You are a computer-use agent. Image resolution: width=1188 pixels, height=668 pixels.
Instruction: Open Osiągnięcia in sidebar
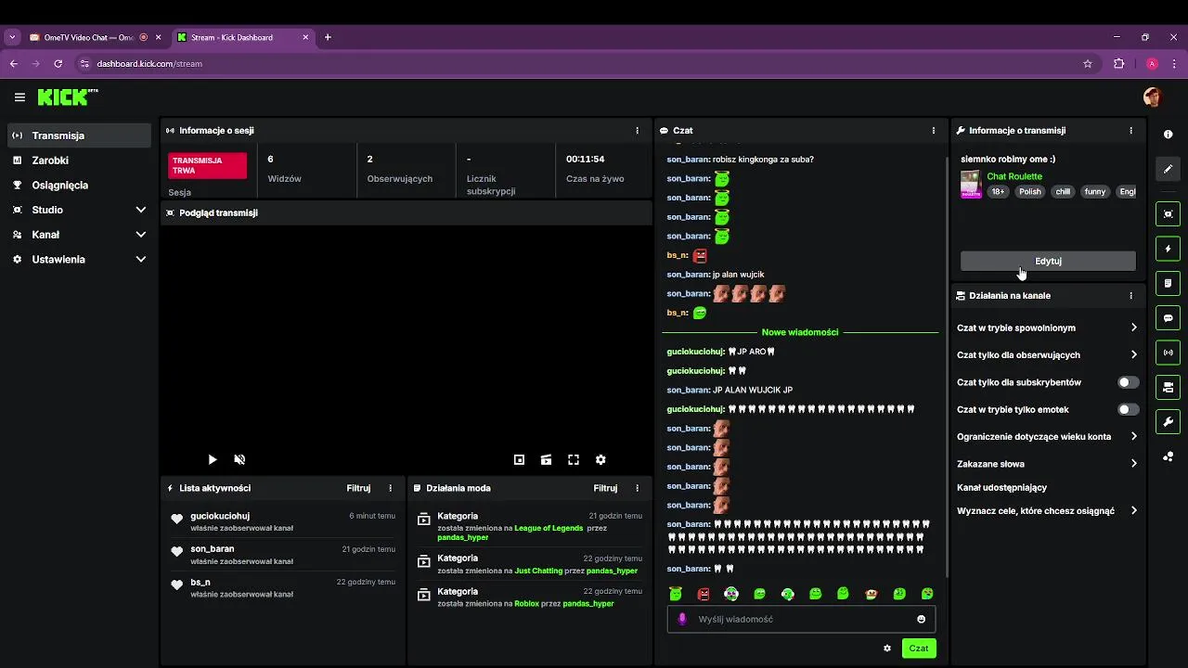79,186
